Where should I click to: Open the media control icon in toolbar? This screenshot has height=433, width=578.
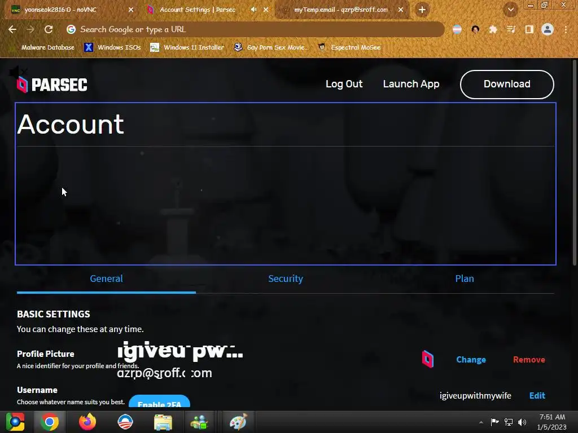coord(511,29)
